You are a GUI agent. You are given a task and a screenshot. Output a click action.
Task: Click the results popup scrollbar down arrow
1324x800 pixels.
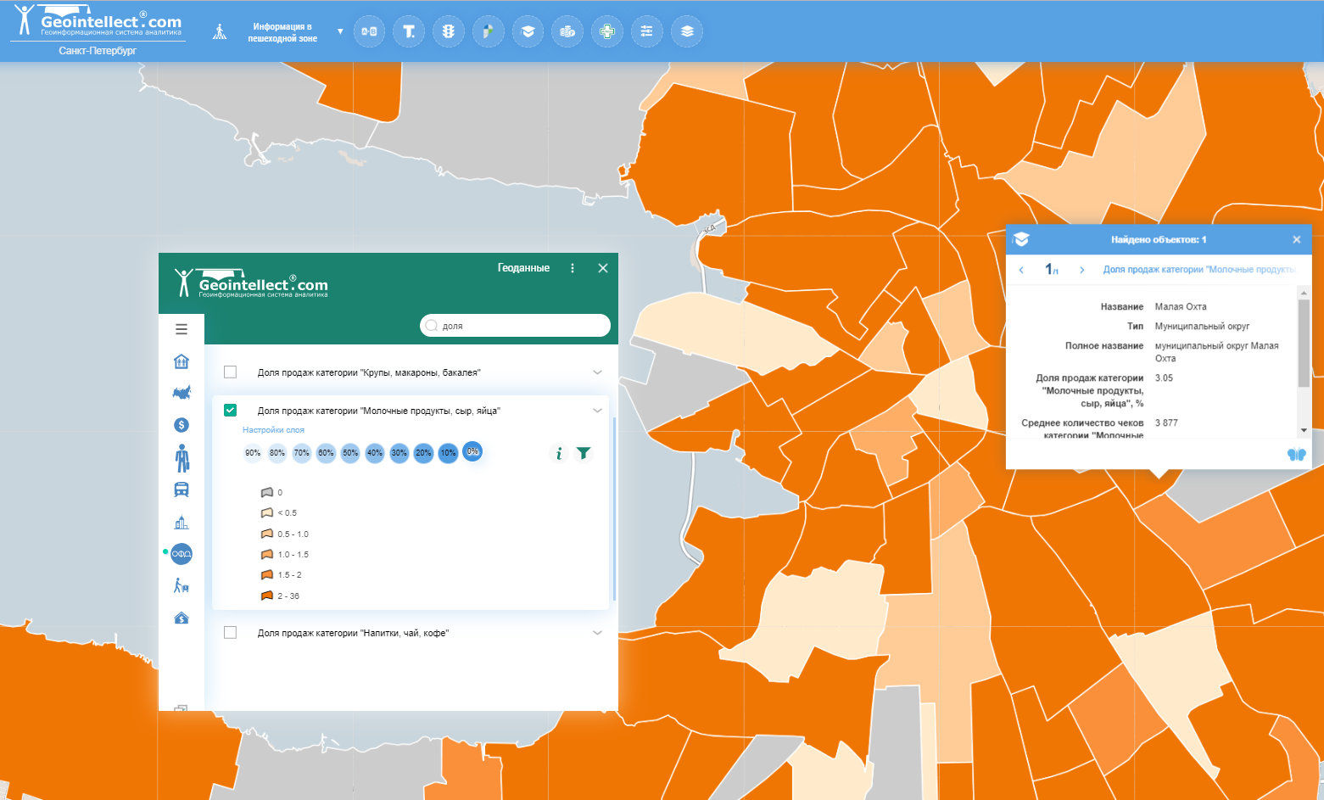click(1304, 430)
